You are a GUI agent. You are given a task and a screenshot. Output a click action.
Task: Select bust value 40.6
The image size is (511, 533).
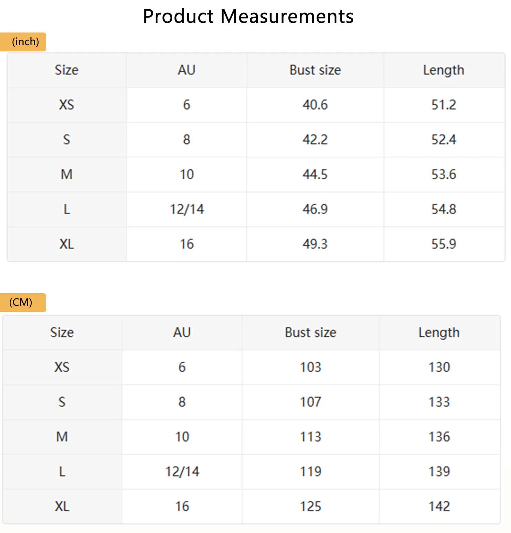coord(315,105)
